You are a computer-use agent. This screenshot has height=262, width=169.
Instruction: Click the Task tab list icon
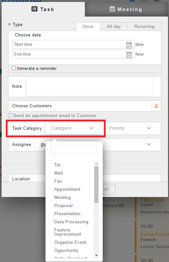(34, 9)
